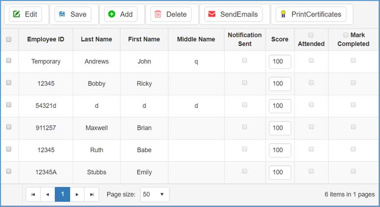Viewport: 380px width, 207px height.
Task: Click the red Delete trash icon
Action: (x=158, y=14)
